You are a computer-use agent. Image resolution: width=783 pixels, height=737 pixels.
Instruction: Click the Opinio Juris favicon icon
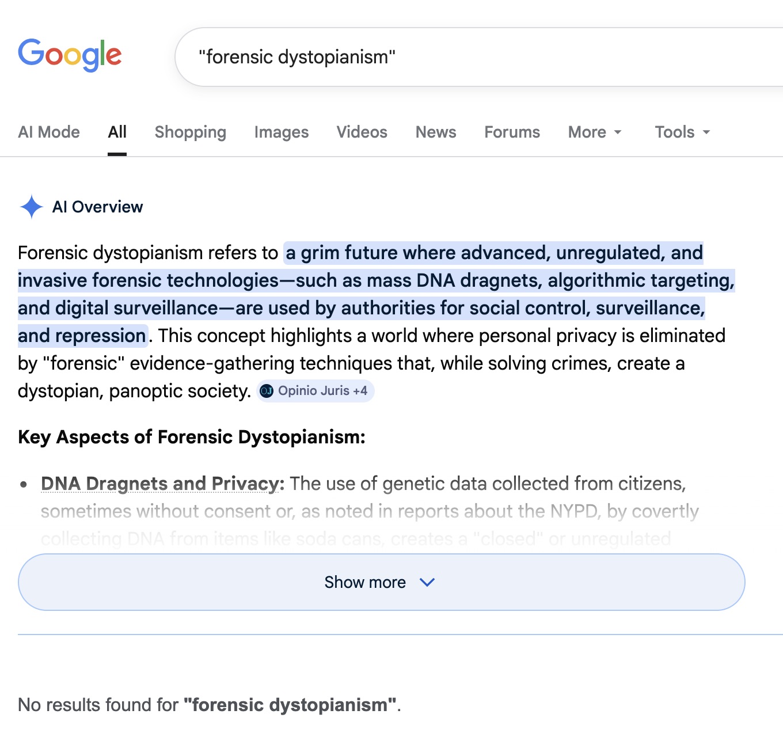tap(267, 391)
